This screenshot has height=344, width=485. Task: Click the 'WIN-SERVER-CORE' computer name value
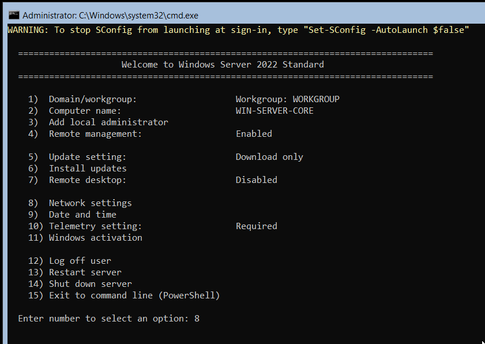pos(275,111)
